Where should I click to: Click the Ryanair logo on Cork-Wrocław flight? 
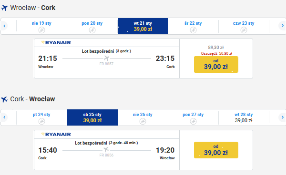pos(56,134)
